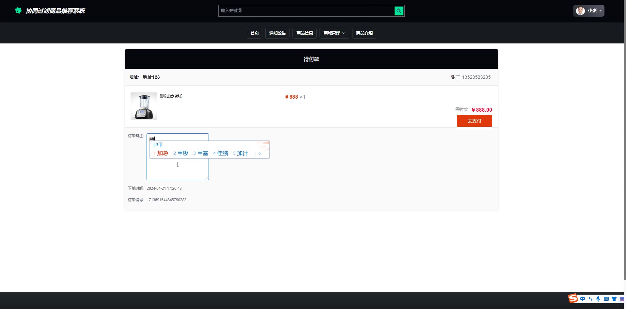The height and width of the screenshot is (309, 626).
Task: Open the 小张 user avatar menu
Action: pos(588,11)
